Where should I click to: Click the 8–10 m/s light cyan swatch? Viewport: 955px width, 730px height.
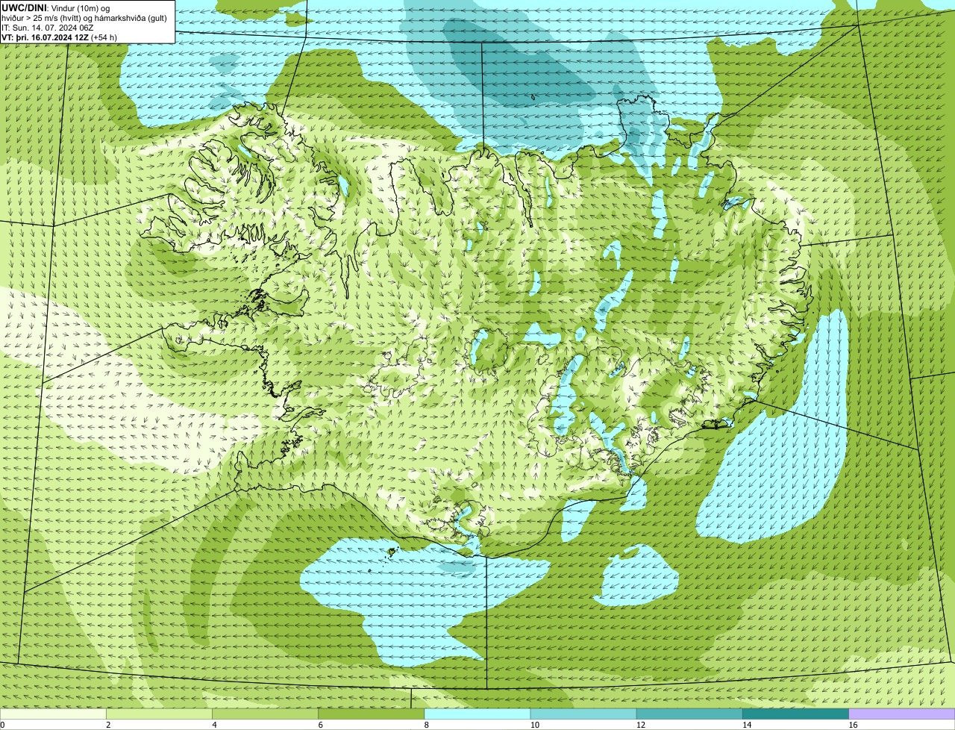click(x=477, y=714)
